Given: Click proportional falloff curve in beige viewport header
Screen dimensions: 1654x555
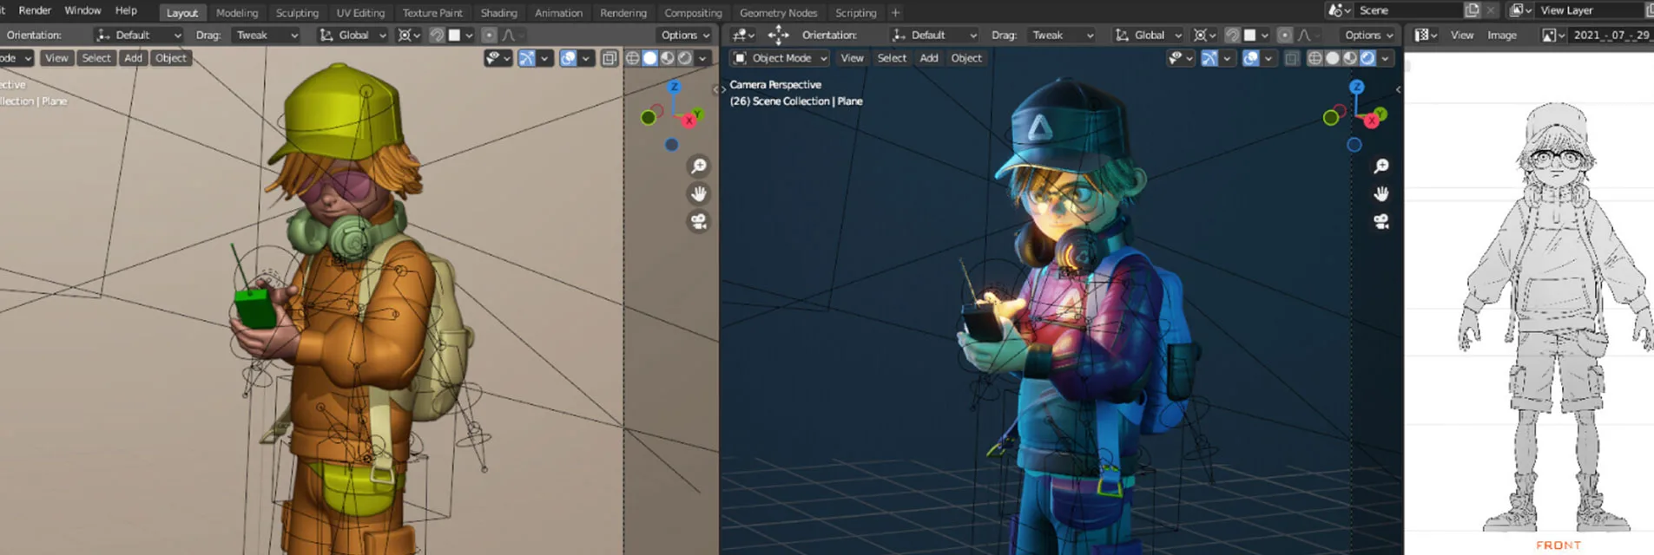Looking at the screenshot, I should tap(510, 35).
